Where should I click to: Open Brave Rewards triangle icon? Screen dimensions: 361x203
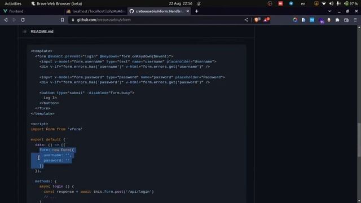point(266,20)
